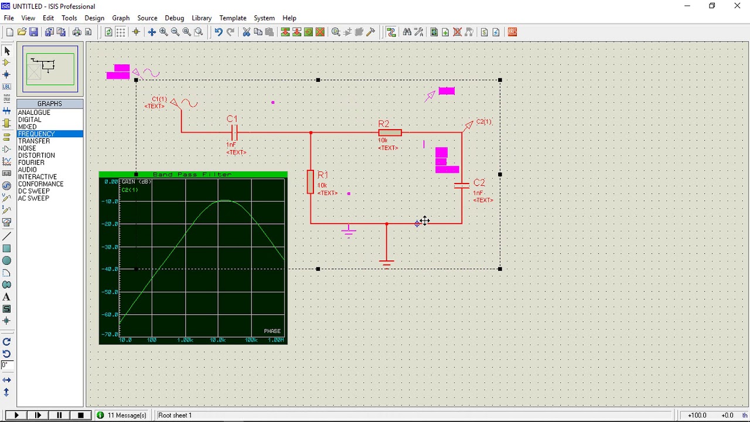The width and height of the screenshot is (750, 422).
Task: Open the Template menu
Action: pos(233,18)
